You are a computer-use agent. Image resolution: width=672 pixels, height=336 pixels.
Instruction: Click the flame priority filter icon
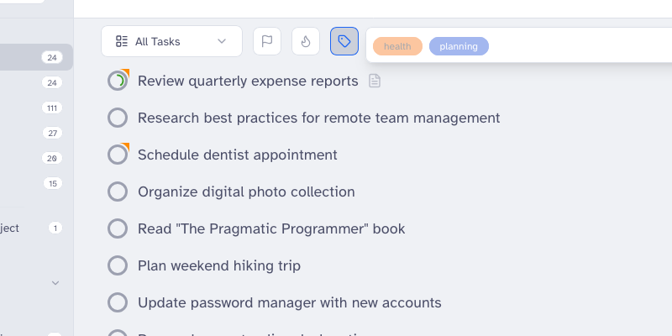click(x=306, y=41)
